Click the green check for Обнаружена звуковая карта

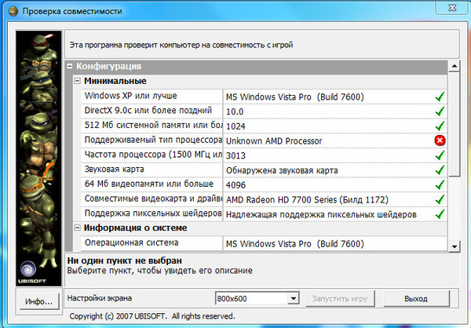pos(440,170)
